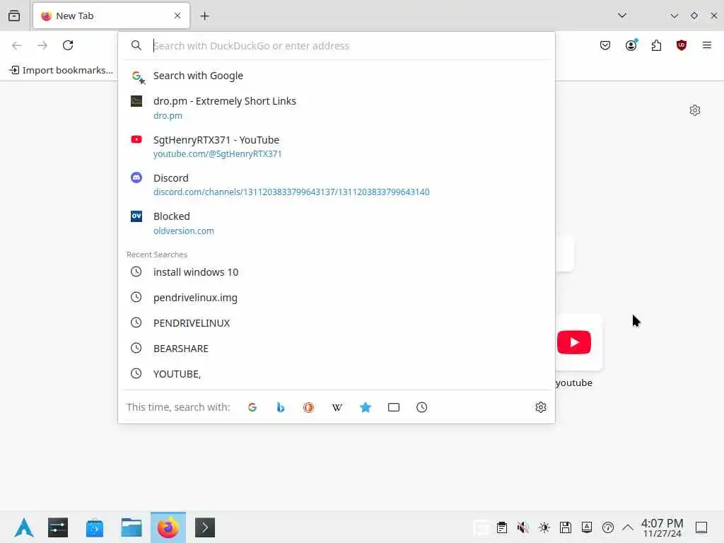Open the Extensions puzzle icon
Image resolution: width=724 pixels, height=543 pixels.
656,45
